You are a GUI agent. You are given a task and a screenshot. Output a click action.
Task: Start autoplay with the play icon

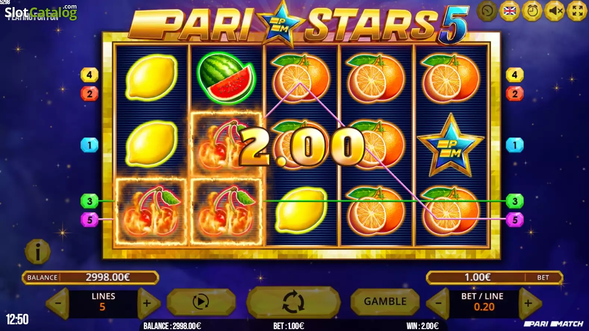201,302
